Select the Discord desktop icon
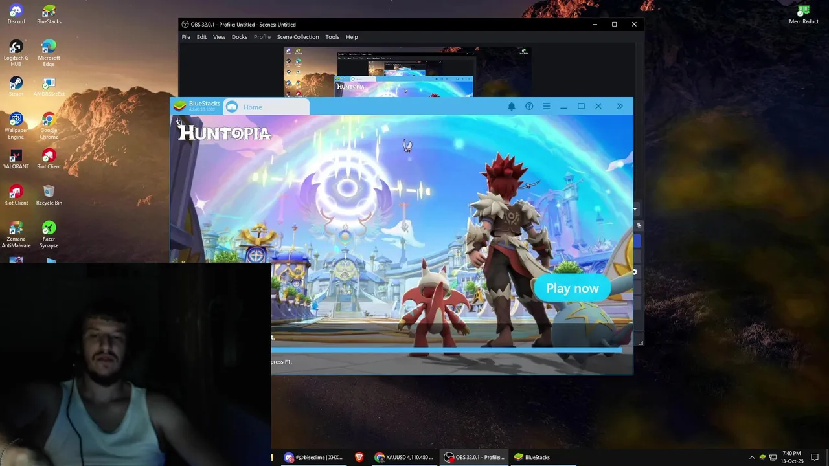The image size is (829, 466). tap(16, 14)
